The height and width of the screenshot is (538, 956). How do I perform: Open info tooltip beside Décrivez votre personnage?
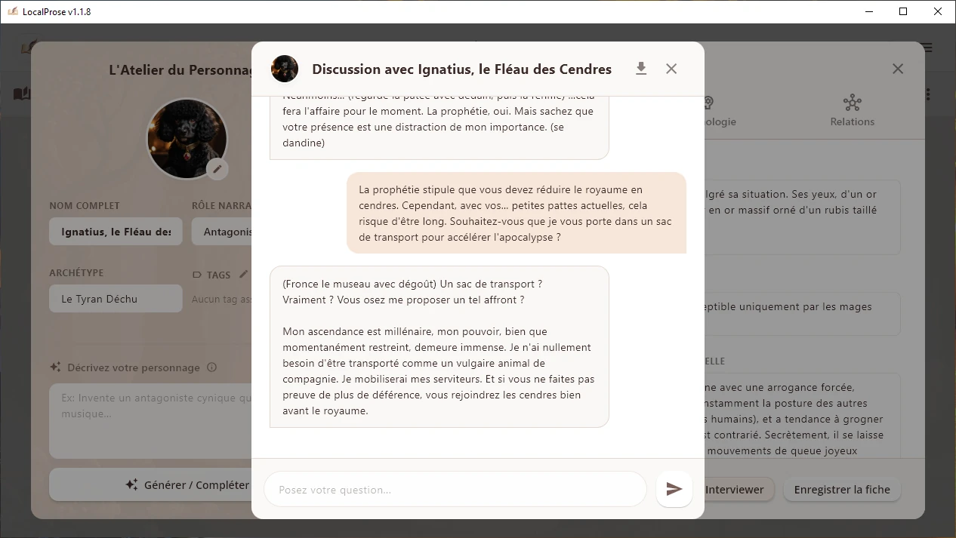(212, 367)
